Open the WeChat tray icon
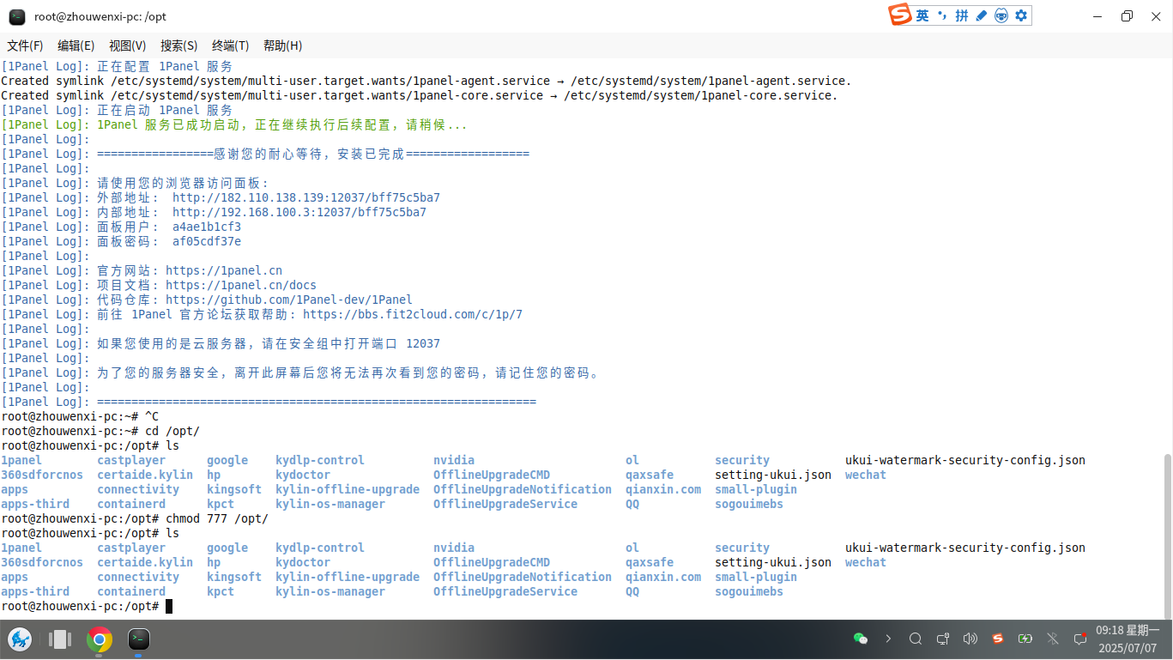1173x660 pixels. pyautogui.click(x=861, y=639)
